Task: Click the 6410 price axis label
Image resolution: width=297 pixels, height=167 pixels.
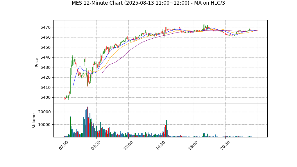Action: coord(45,87)
